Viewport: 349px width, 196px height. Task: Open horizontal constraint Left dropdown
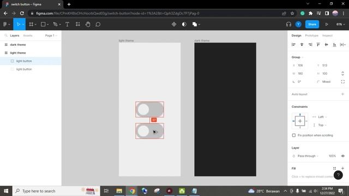(322, 117)
